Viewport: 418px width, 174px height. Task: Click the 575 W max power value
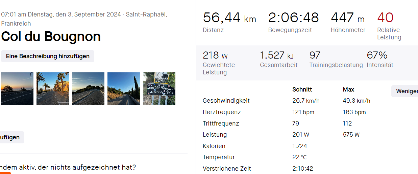351,135
